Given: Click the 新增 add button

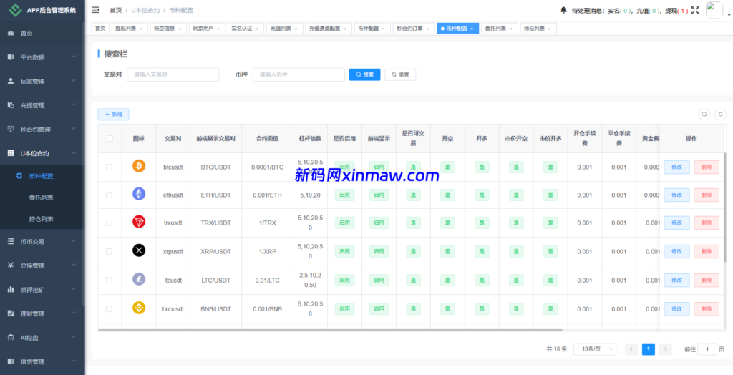Looking at the screenshot, I should pos(113,114).
